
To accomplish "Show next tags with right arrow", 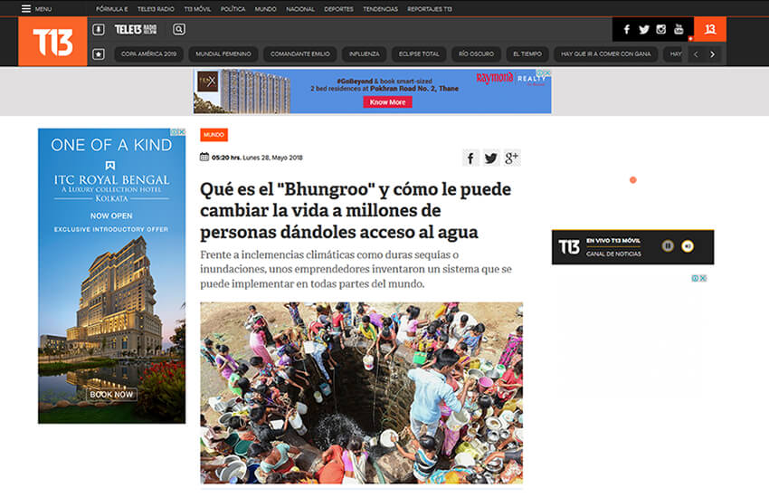I will pos(712,54).
